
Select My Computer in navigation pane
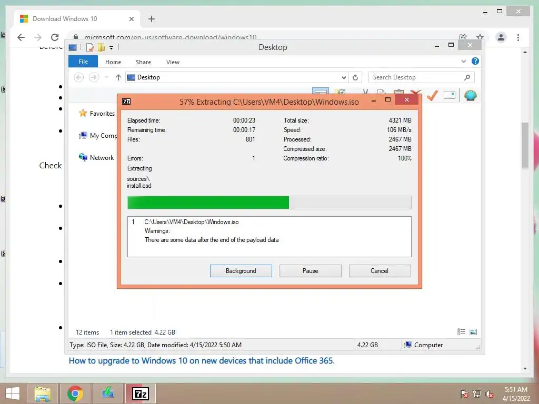(98, 135)
